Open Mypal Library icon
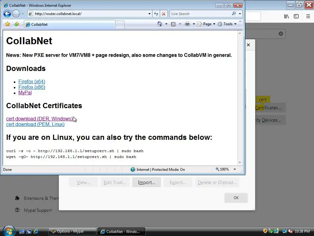Image resolution: width=314 pixels, height=236 pixels. tap(286, 17)
